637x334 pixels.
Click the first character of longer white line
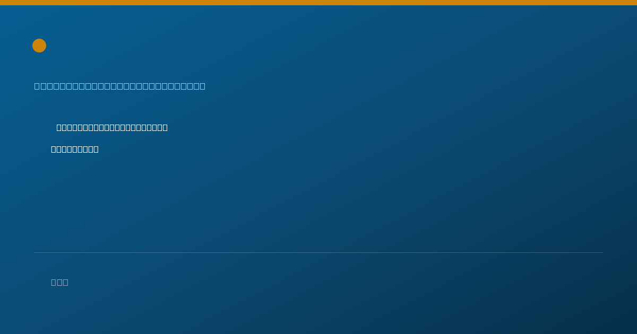(x=59, y=127)
